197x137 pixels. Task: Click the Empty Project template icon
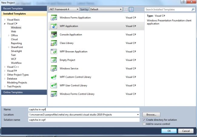point(54,60)
